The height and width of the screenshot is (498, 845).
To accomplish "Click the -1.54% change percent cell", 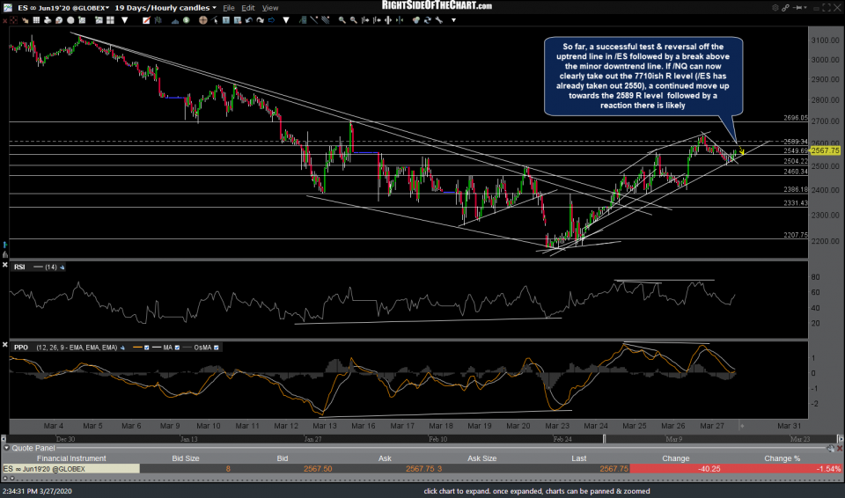I will 782,469.
